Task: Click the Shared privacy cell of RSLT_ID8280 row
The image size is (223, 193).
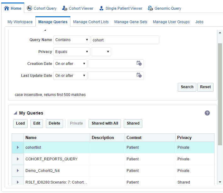Action: tap(195, 181)
